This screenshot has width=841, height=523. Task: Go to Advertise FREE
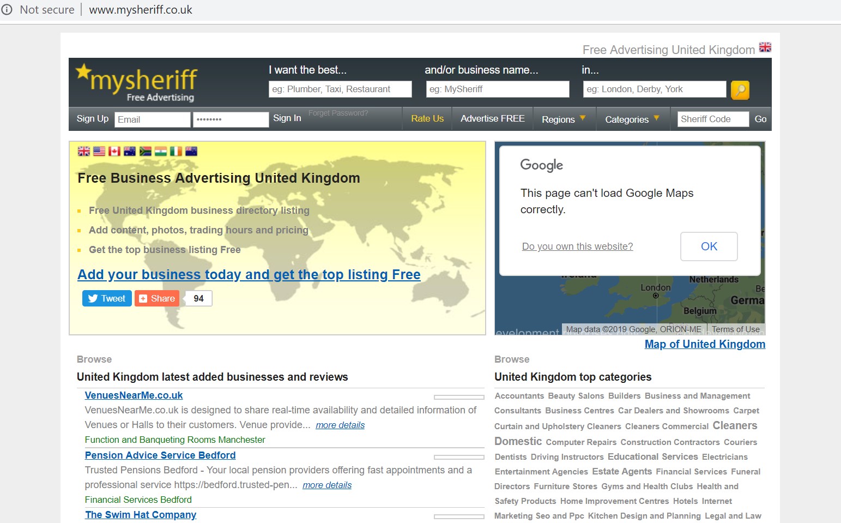[493, 118]
